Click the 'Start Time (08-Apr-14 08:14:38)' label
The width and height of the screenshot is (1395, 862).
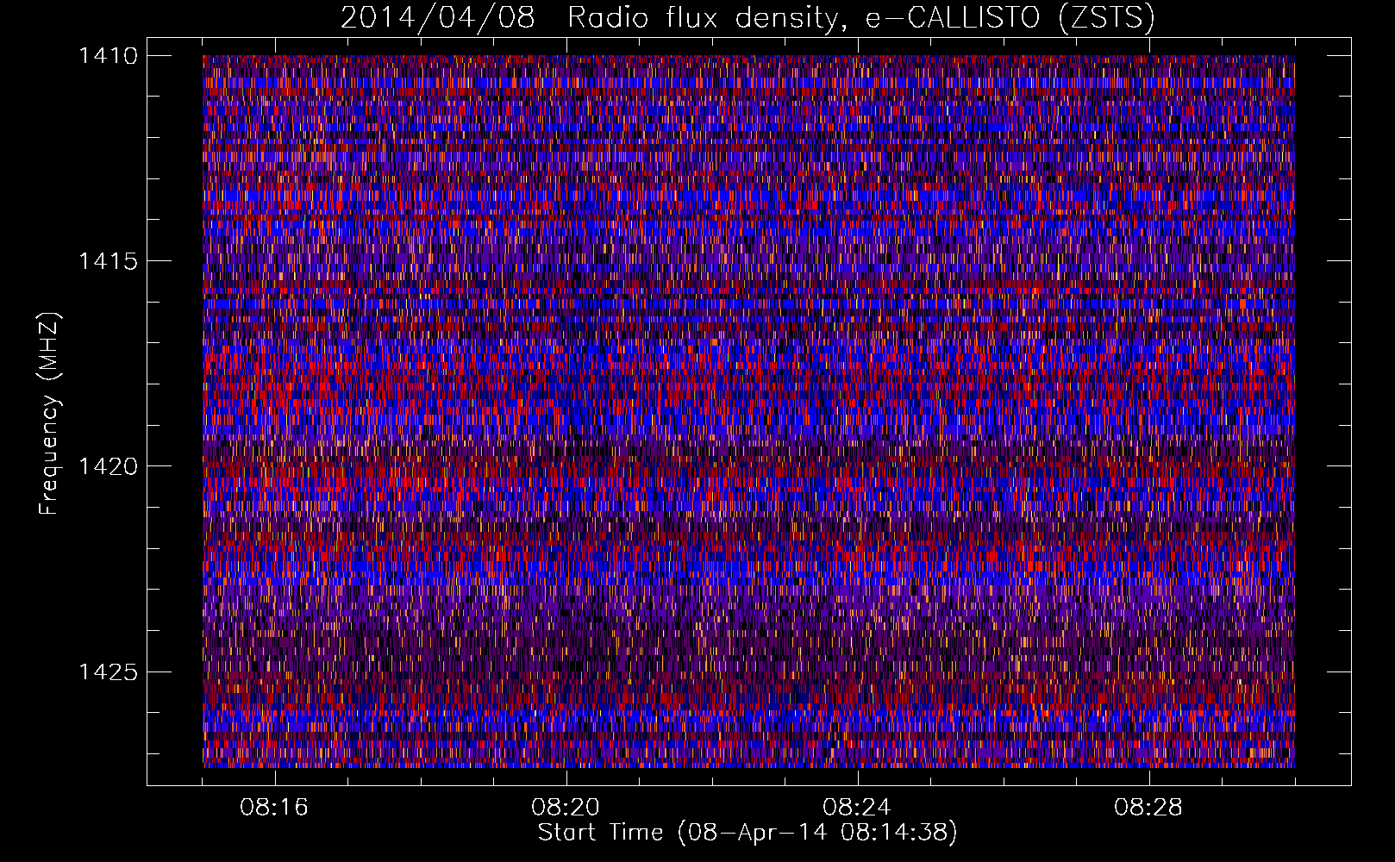(748, 833)
